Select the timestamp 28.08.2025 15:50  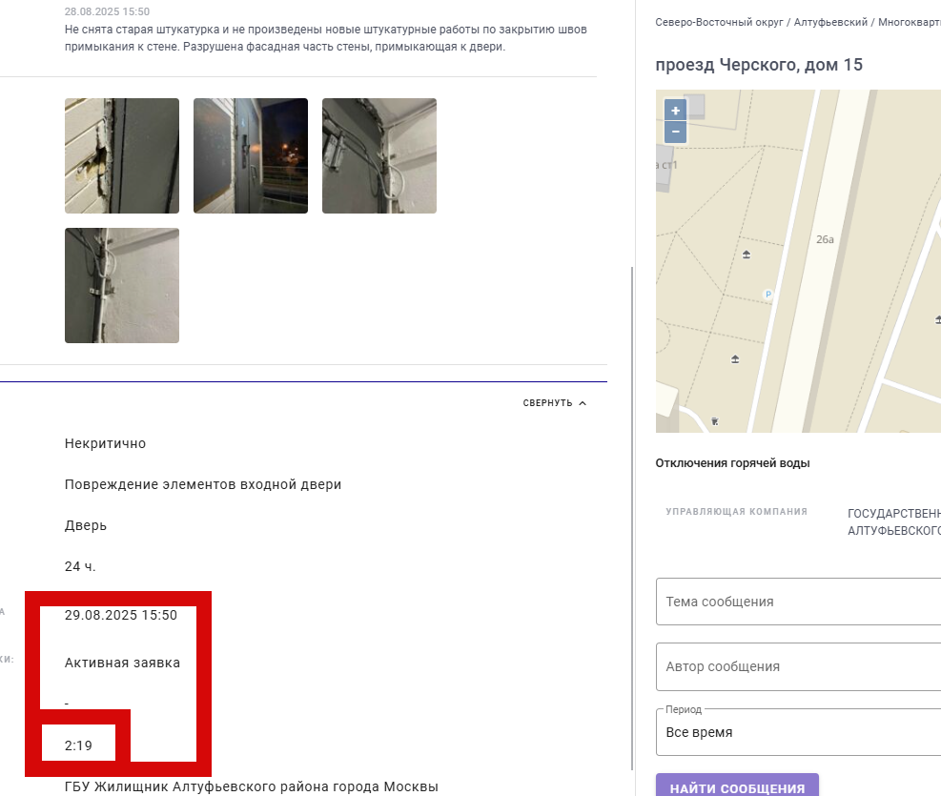[x=107, y=11]
